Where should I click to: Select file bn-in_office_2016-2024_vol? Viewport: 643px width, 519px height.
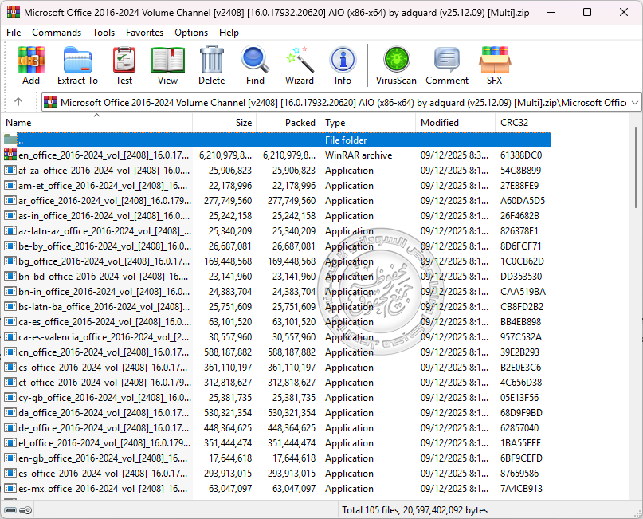(104, 292)
